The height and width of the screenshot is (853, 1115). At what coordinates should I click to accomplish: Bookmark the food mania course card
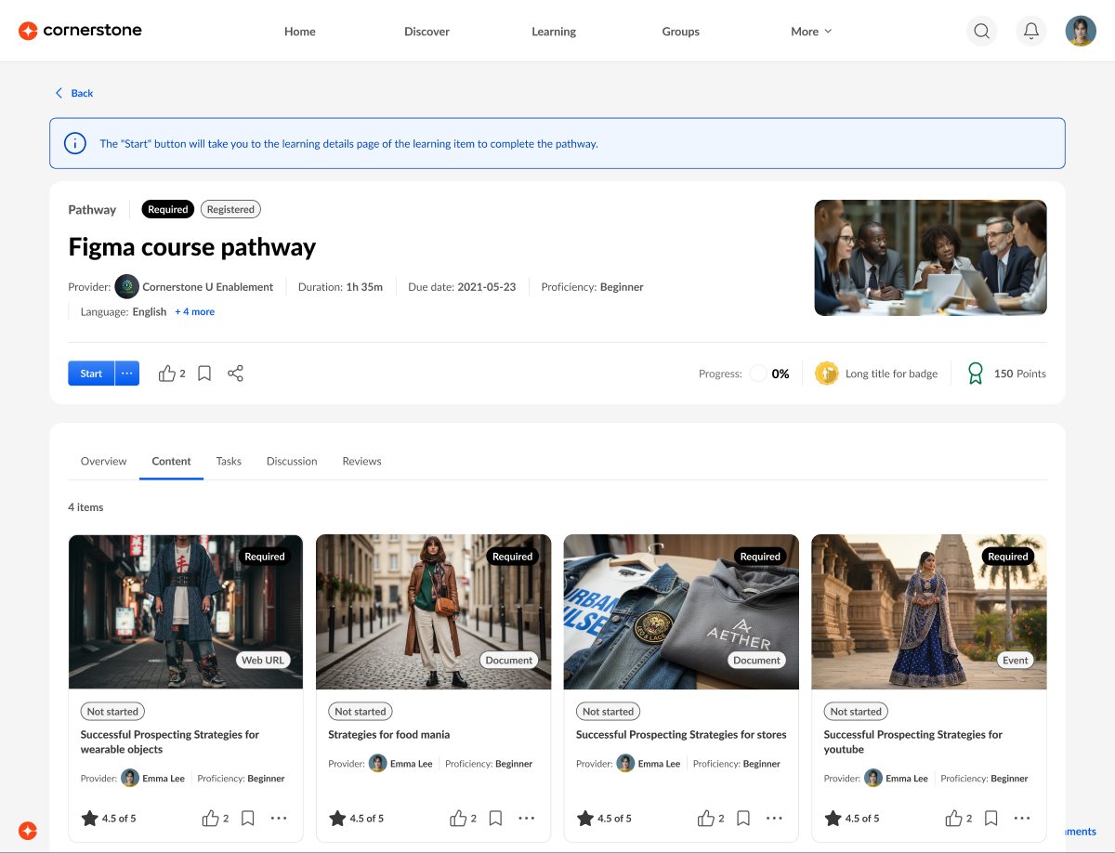[x=496, y=819]
